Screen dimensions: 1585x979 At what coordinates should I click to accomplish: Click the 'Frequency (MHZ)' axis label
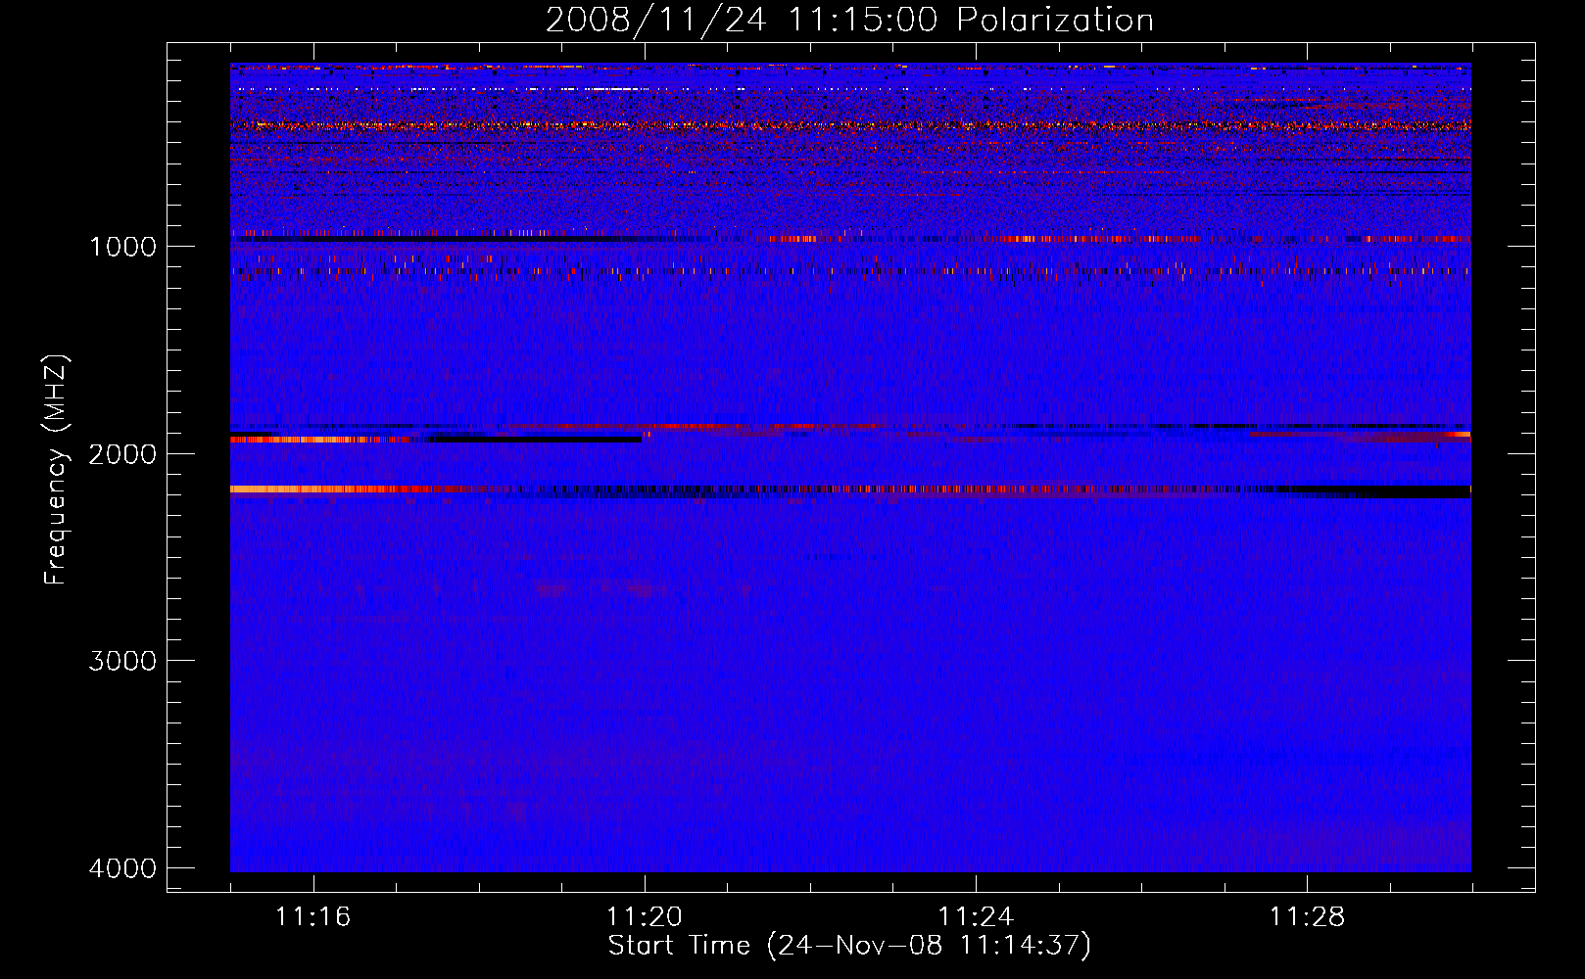[x=56, y=470]
